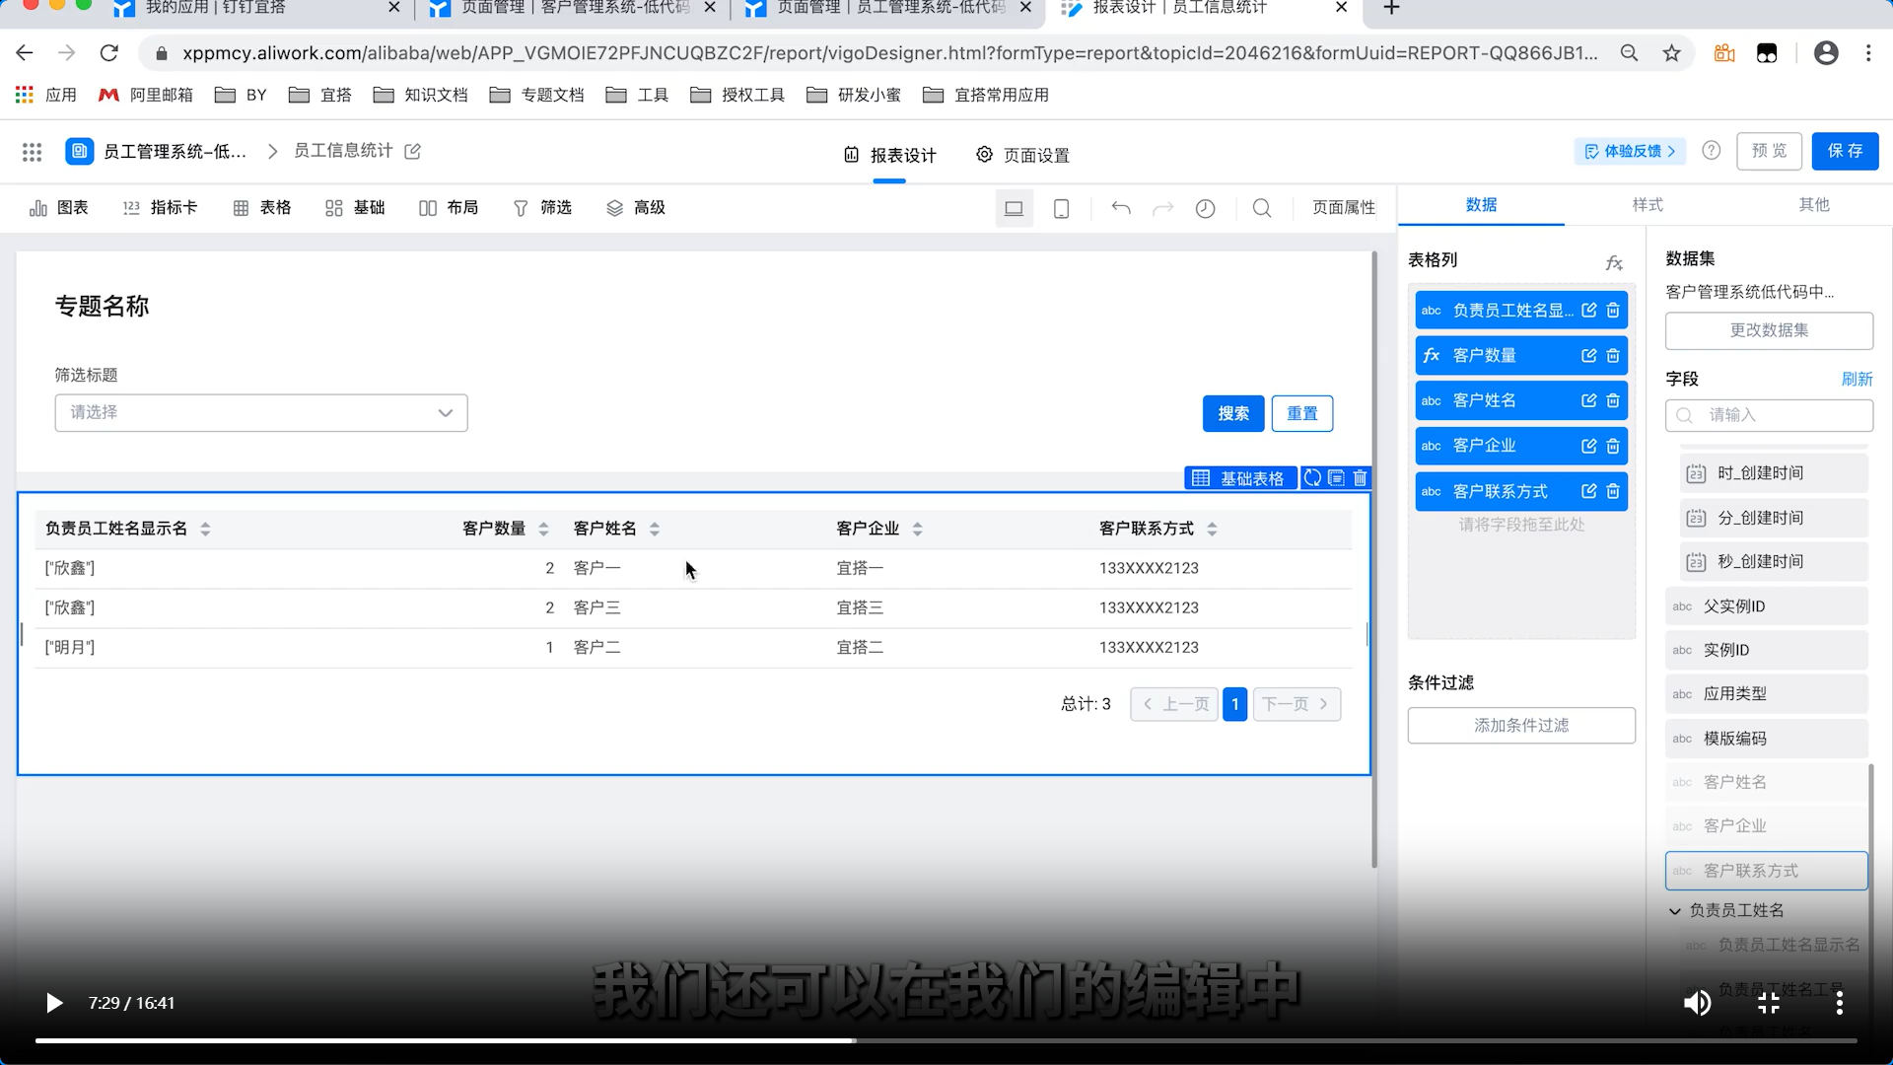The height and width of the screenshot is (1065, 1893).
Task: Click the 更改数据集 button
Action: [1769, 330]
